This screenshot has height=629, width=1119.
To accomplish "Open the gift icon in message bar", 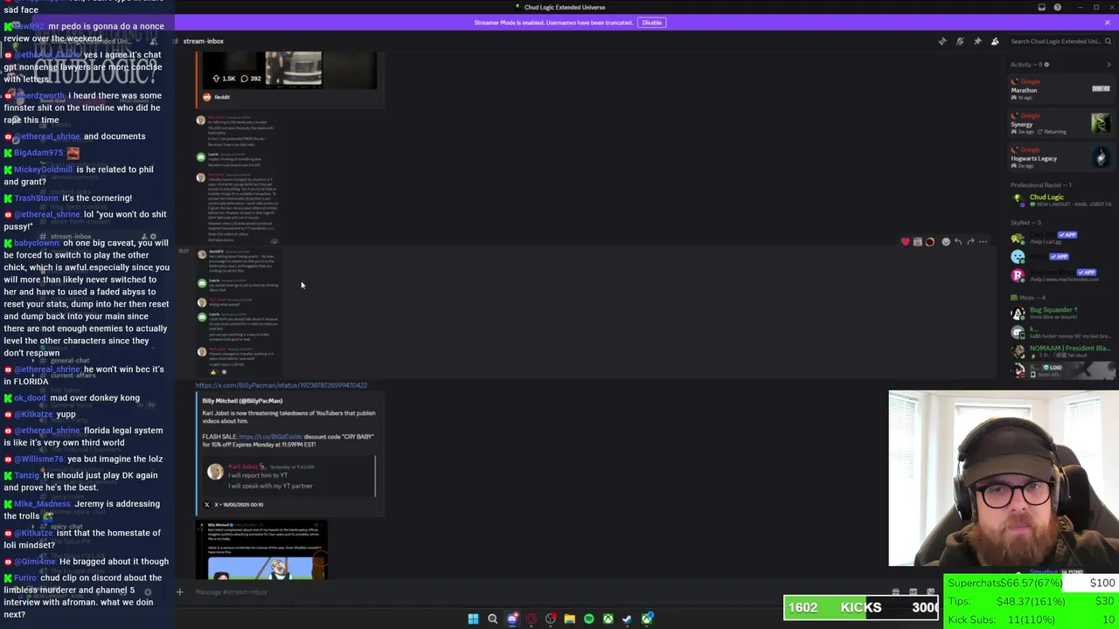I will tap(895, 592).
